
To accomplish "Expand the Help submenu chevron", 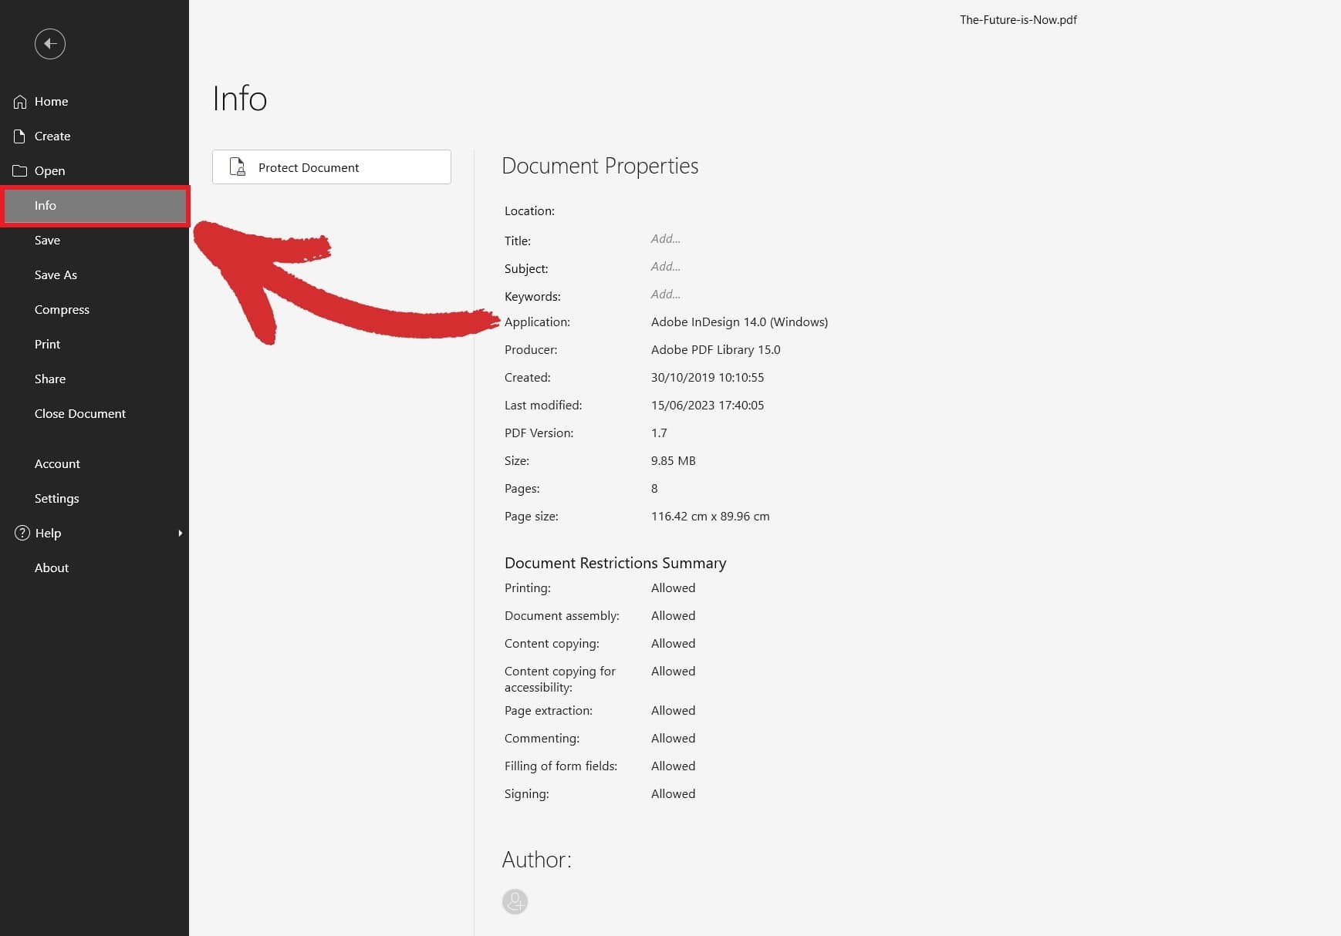I will click(180, 533).
